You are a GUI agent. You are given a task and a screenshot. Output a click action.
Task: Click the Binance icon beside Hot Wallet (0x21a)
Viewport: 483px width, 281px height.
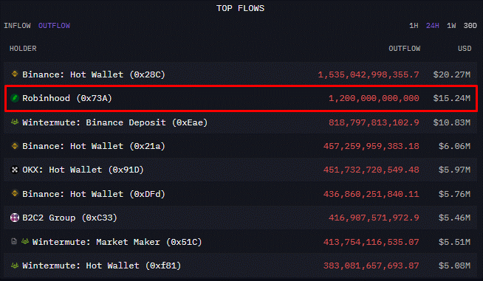pos(15,145)
